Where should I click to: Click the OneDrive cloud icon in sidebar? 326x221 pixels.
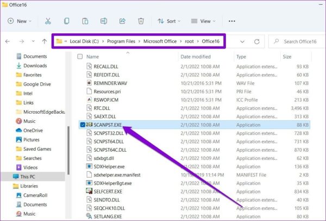(x=18, y=130)
